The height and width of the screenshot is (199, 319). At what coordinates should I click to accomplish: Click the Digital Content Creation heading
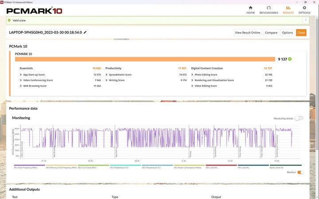[x=207, y=68]
